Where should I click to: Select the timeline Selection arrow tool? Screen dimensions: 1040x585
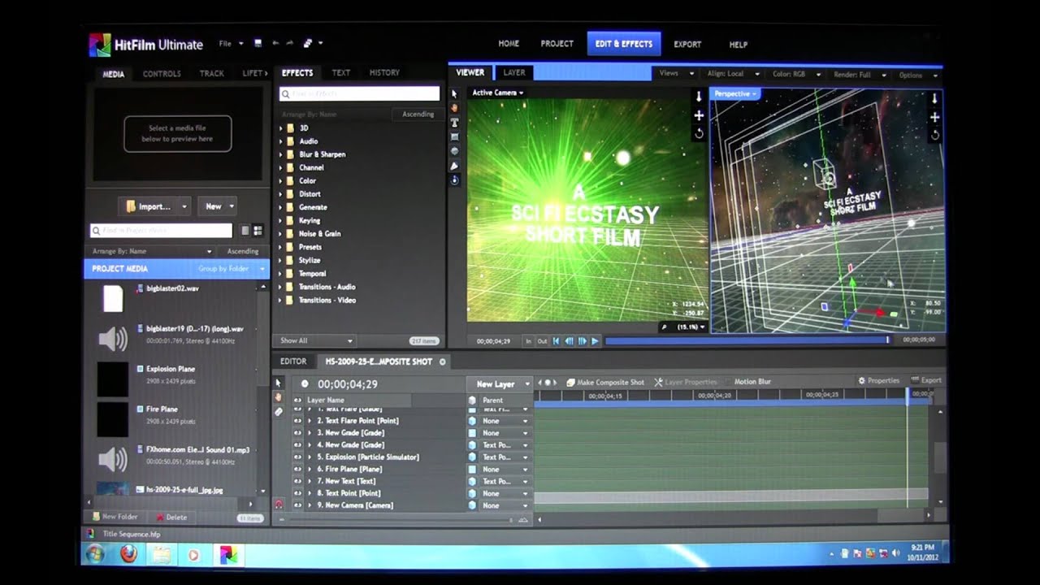click(278, 383)
